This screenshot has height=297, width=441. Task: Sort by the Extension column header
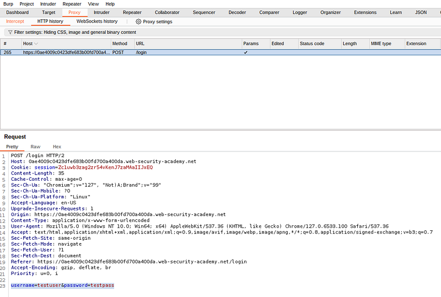[422, 44]
